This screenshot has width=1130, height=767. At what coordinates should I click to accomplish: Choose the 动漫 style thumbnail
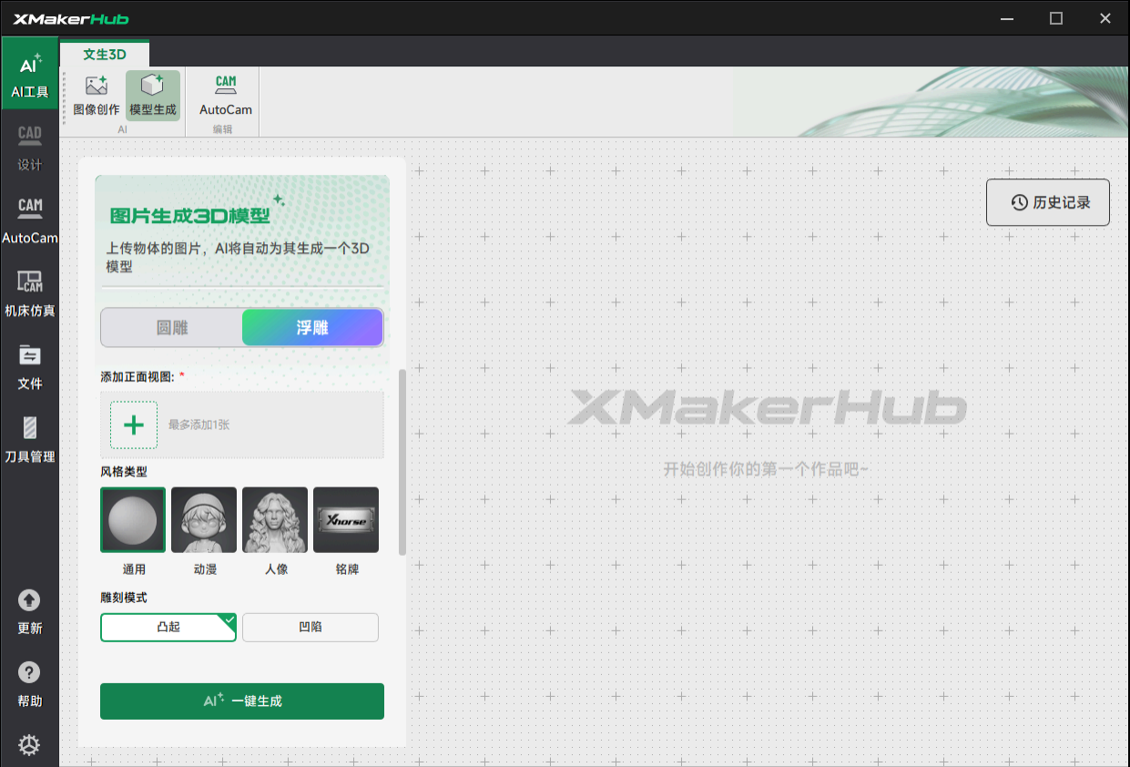204,520
